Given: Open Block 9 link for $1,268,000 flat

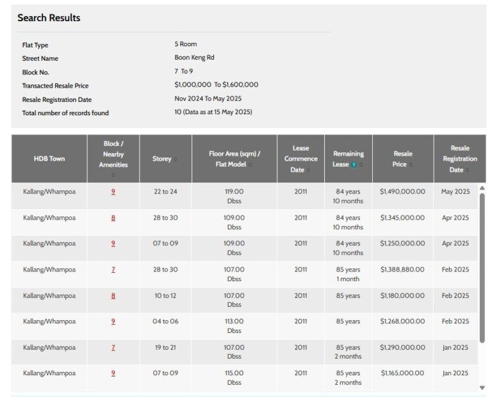Looking at the screenshot, I should (113, 321).
